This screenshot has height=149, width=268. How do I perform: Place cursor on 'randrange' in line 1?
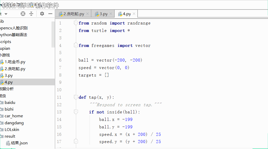pyautogui.click(x=139, y=23)
